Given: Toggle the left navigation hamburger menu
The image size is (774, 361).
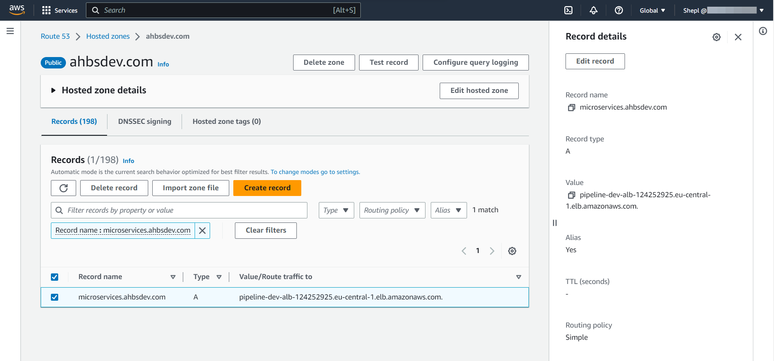Looking at the screenshot, I should tap(10, 31).
